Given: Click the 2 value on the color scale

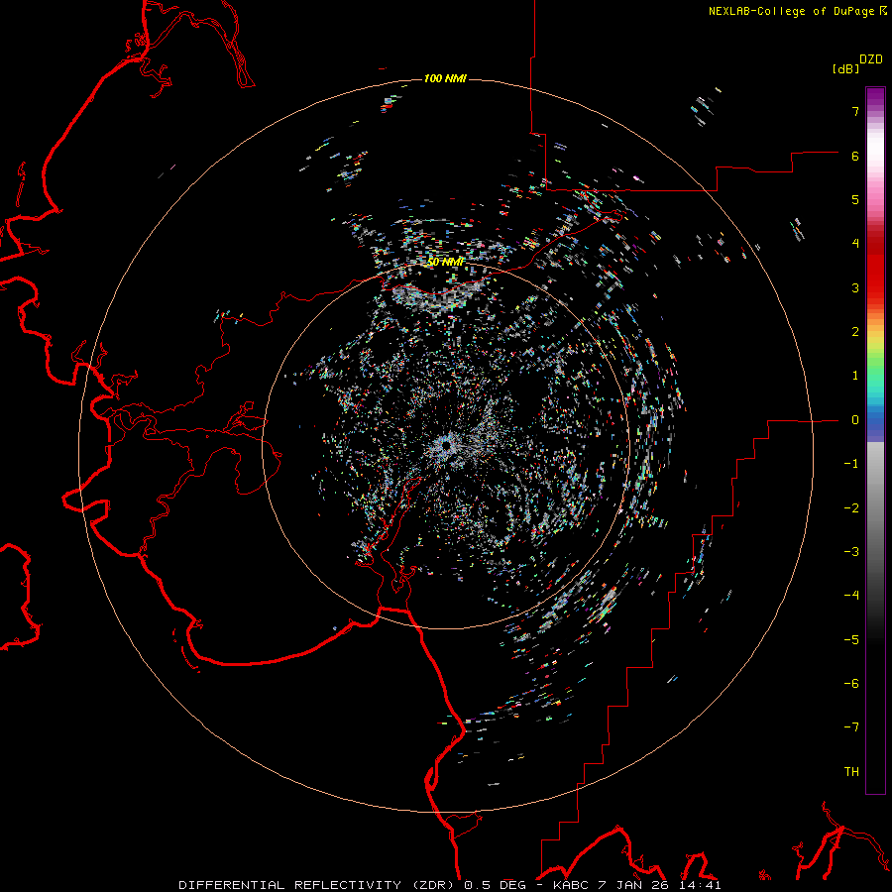Looking at the screenshot, I should point(855,332).
